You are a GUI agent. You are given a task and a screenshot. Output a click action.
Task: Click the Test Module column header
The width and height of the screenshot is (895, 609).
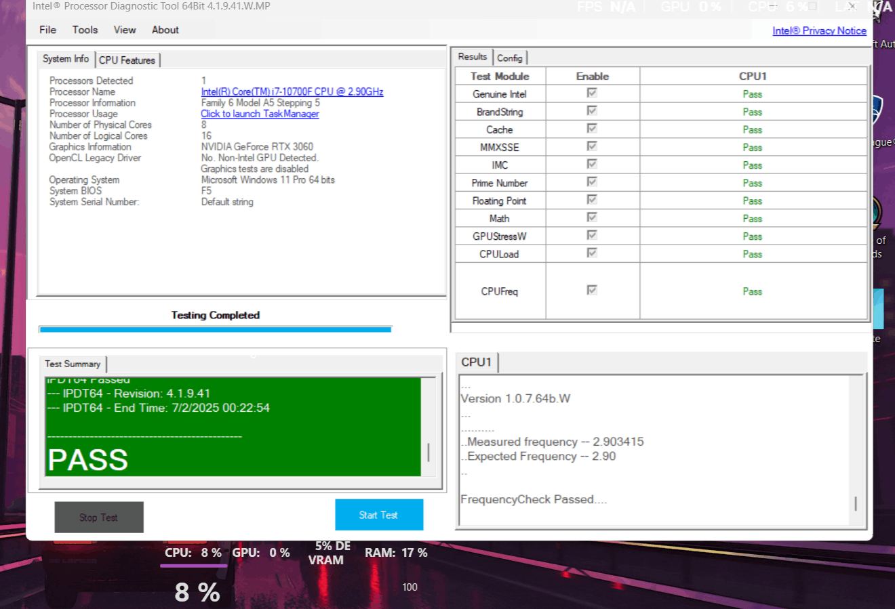(500, 77)
